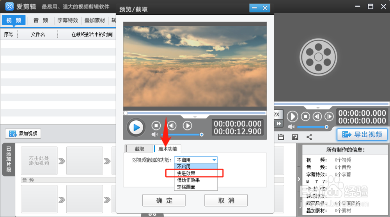Viewport: 390px width, 217px height.
Task: Open the 音频 tab in main window
Action: pyautogui.click(x=41, y=20)
